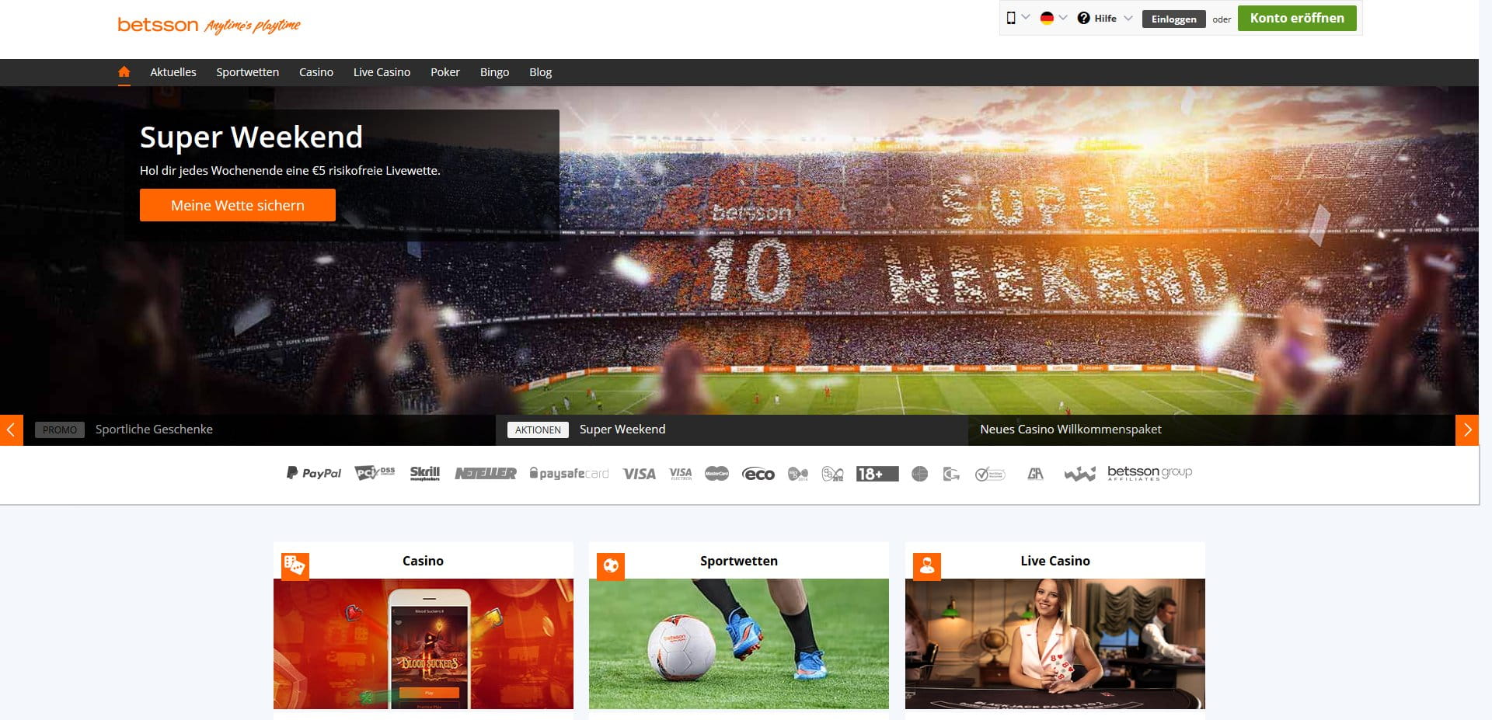
Task: Open Poker in navigation bar
Action: (445, 72)
